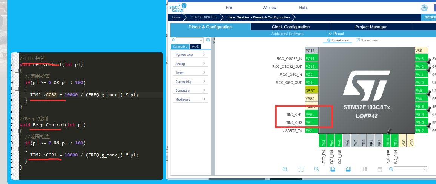Select the A->Z tab

tap(195, 46)
